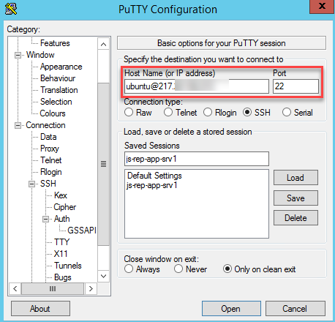Click the vertical scrollbar thumb in Category

(103, 164)
